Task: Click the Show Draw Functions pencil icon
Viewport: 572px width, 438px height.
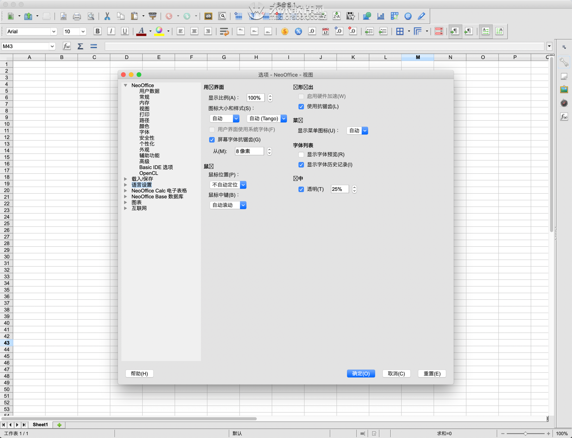Action: click(x=421, y=16)
